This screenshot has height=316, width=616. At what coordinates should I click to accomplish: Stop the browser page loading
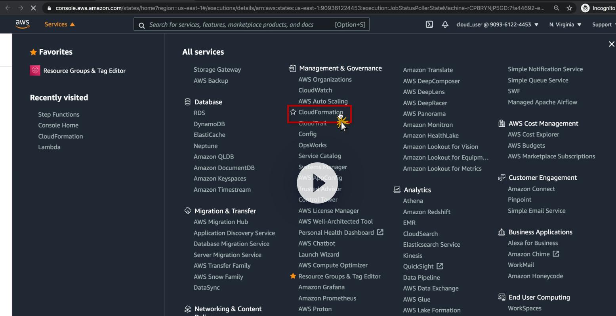click(x=33, y=8)
